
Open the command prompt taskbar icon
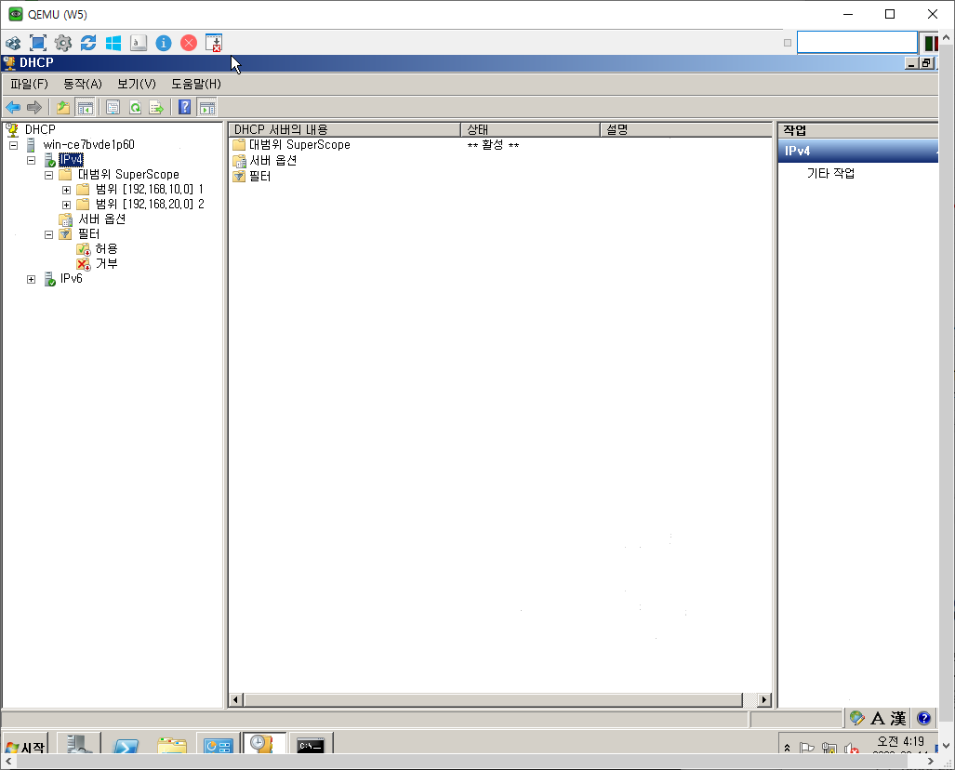[311, 744]
